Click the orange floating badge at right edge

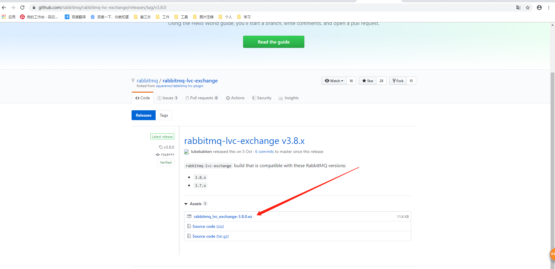tap(552, 254)
